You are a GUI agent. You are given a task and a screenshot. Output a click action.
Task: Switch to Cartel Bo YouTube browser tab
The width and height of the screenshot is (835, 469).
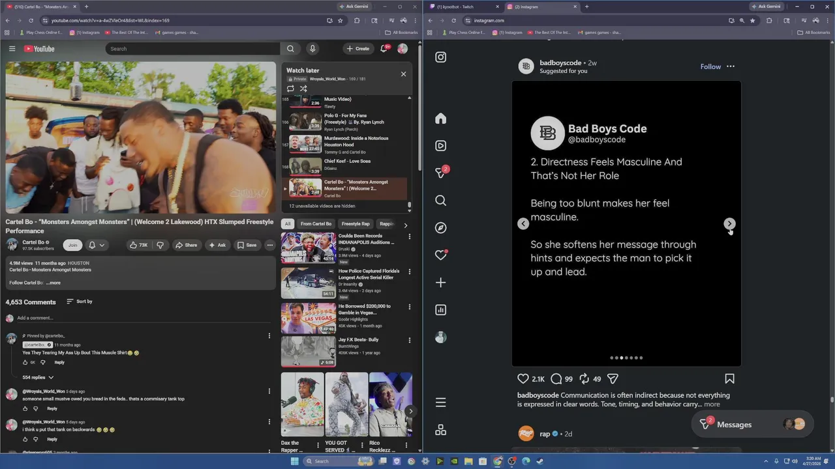[x=40, y=7]
